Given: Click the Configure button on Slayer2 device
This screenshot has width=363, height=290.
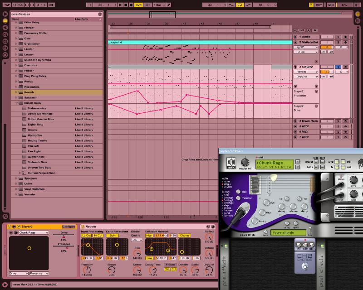Looking at the screenshot, I should tap(69, 227).
